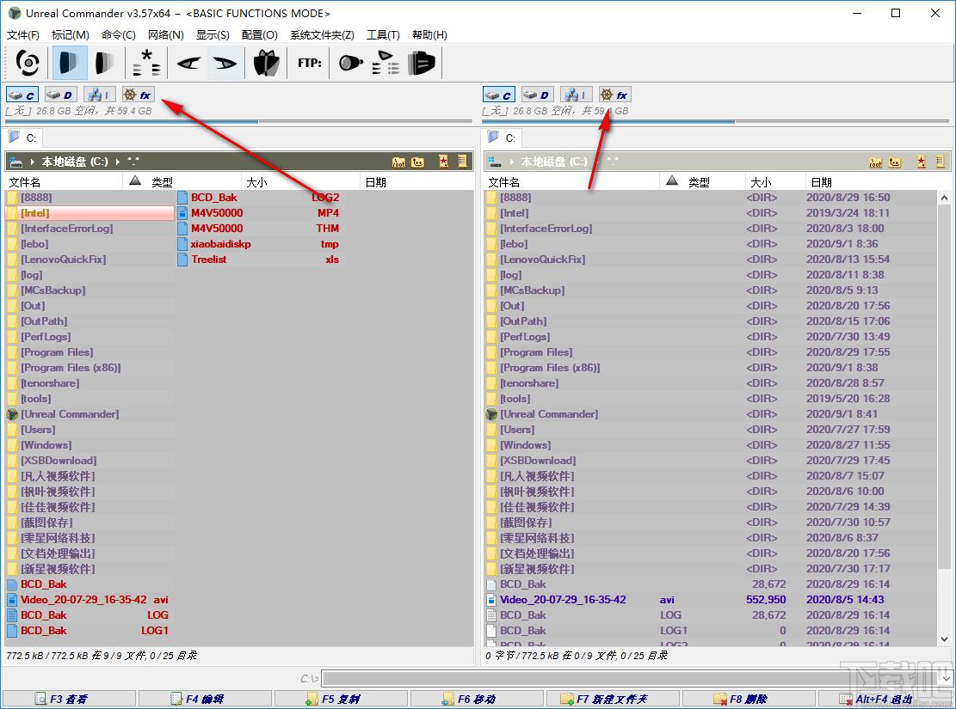Click the F7 新建文件夹 button
The width and height of the screenshot is (956, 709).
point(613,699)
